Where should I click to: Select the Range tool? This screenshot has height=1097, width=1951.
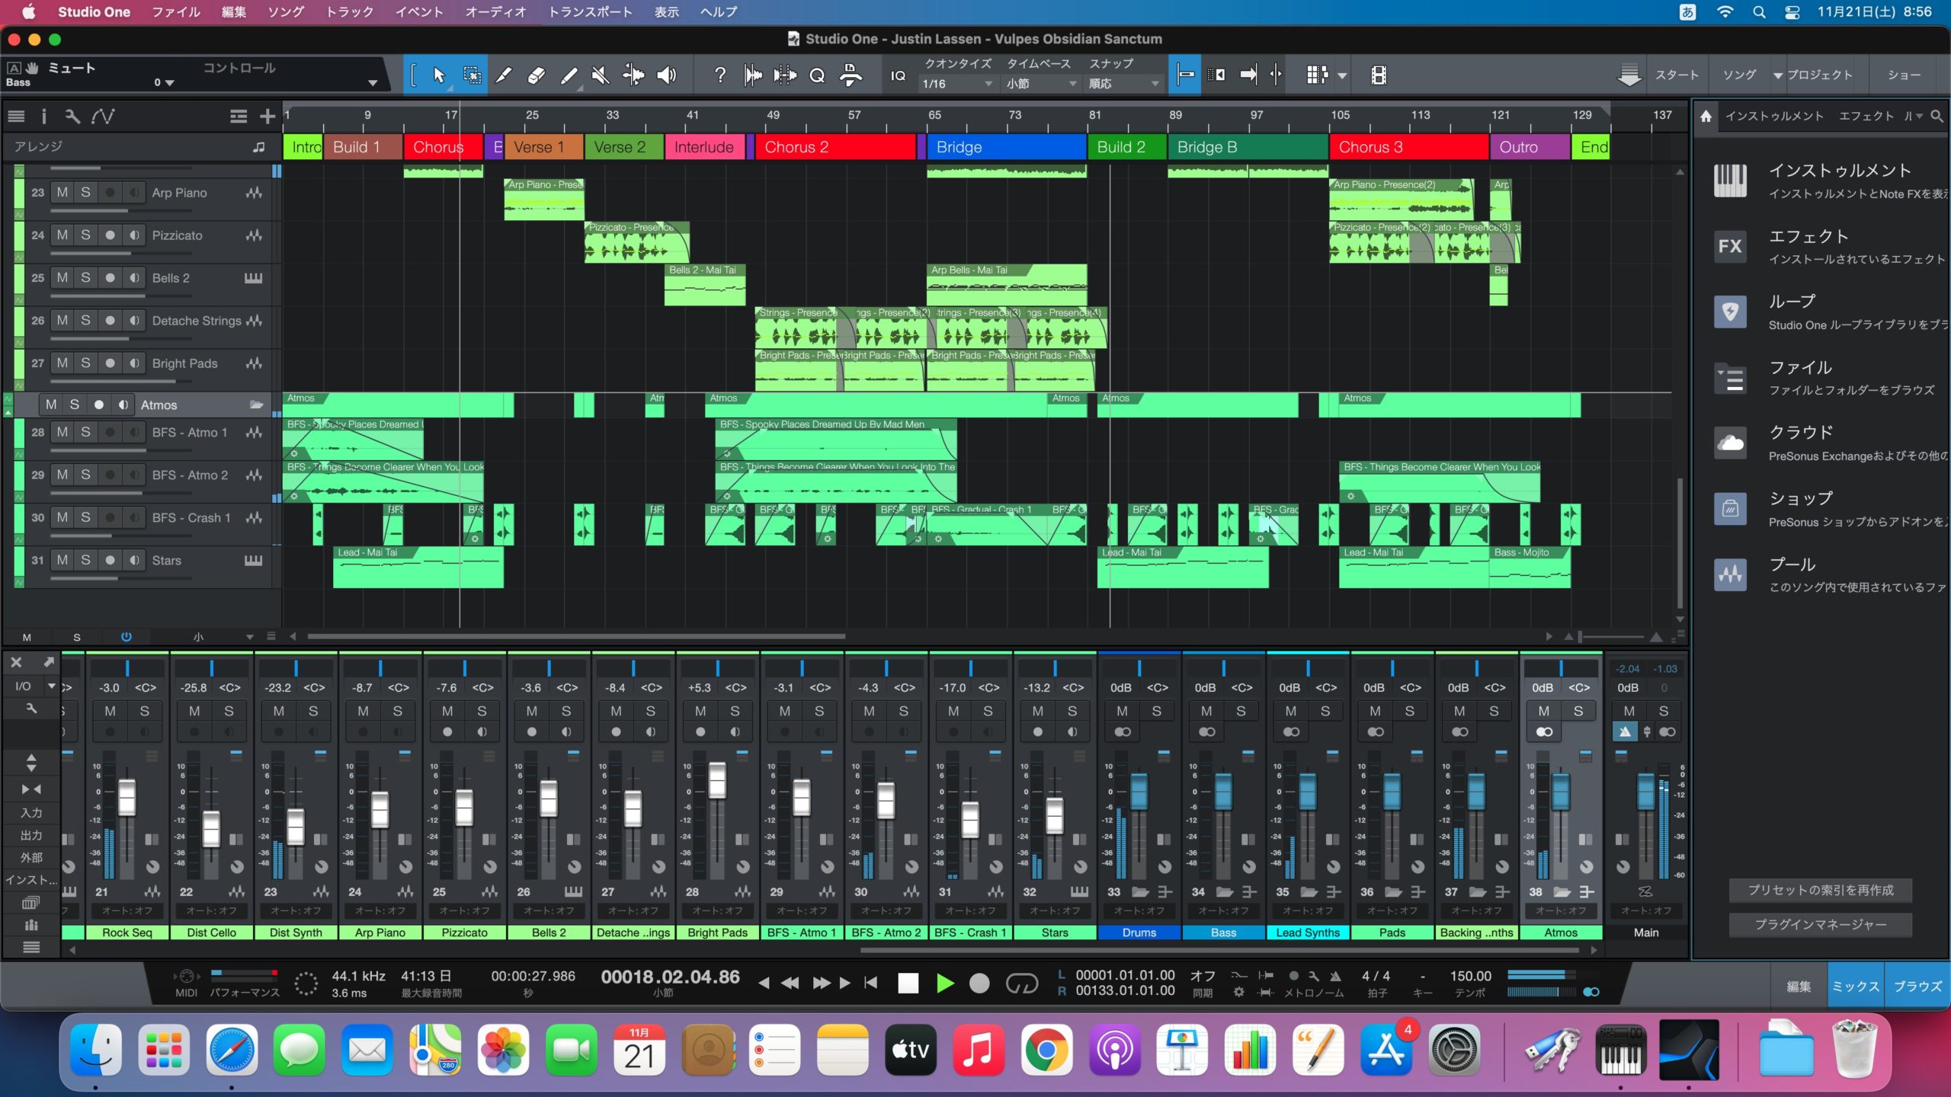click(x=472, y=75)
